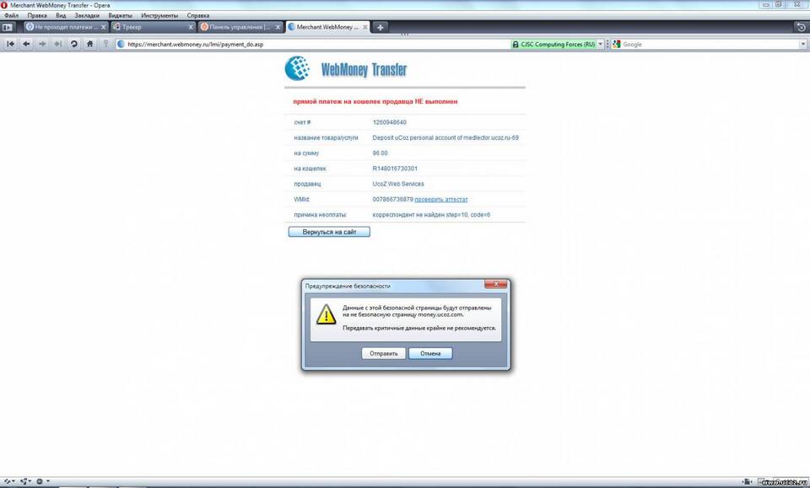Image resolution: width=810 pixels, height=488 pixels.
Task: Switch to the 'Трекер' tab
Action: click(153, 27)
